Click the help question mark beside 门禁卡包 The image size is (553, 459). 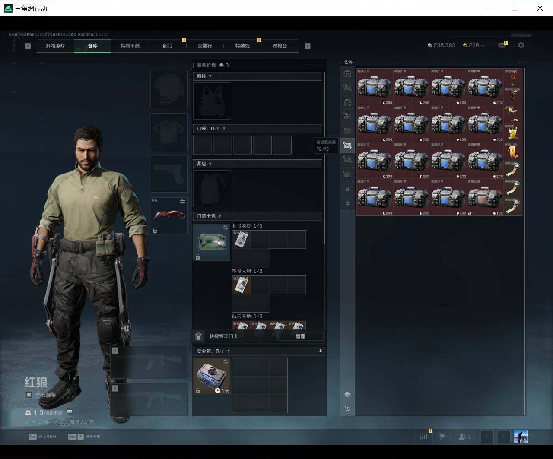219,216
